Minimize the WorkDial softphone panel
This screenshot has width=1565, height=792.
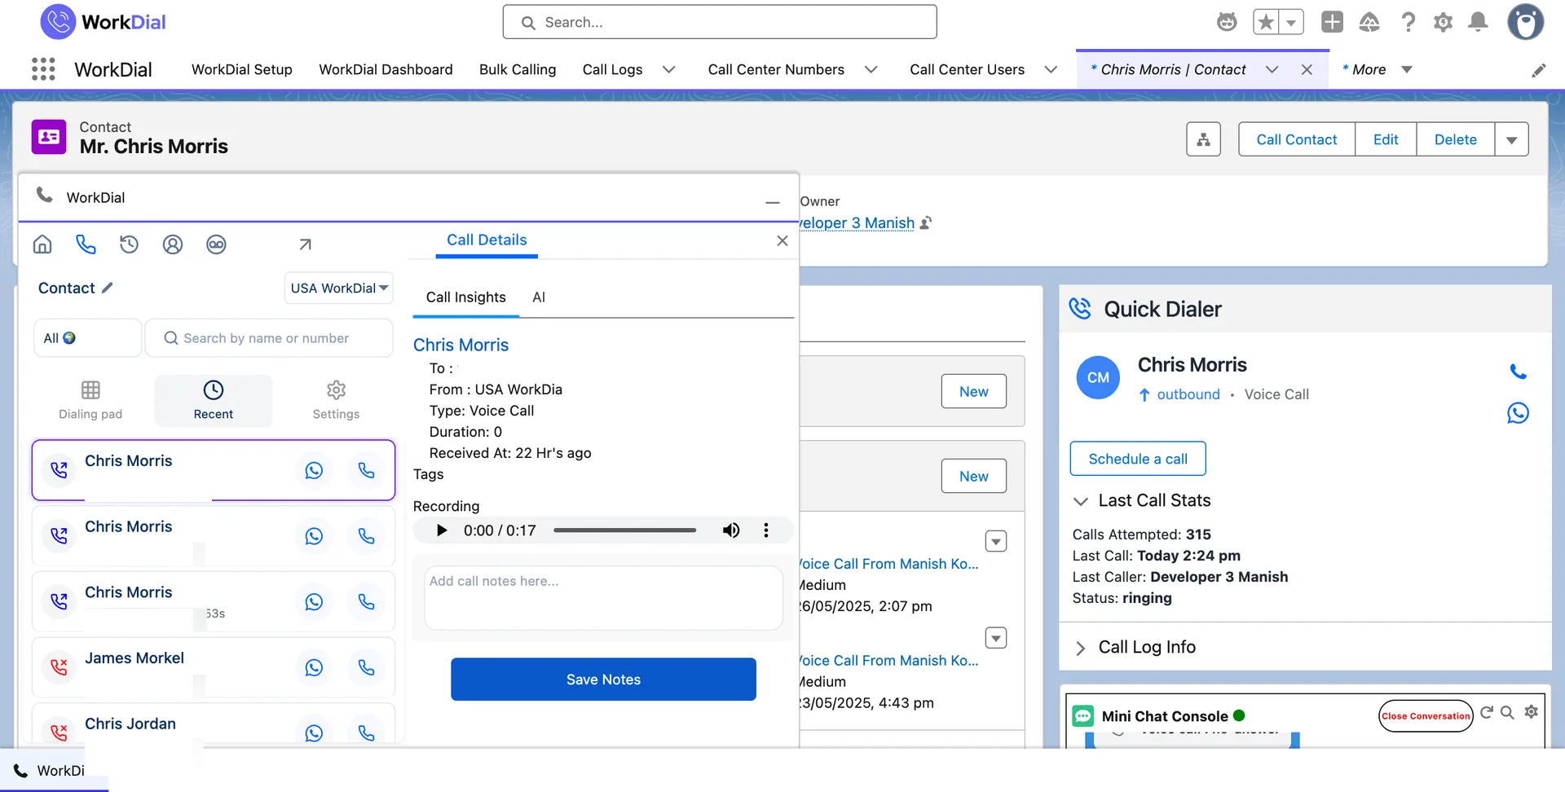coord(773,202)
